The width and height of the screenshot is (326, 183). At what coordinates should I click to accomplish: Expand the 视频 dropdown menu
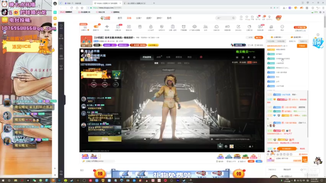[149, 18]
